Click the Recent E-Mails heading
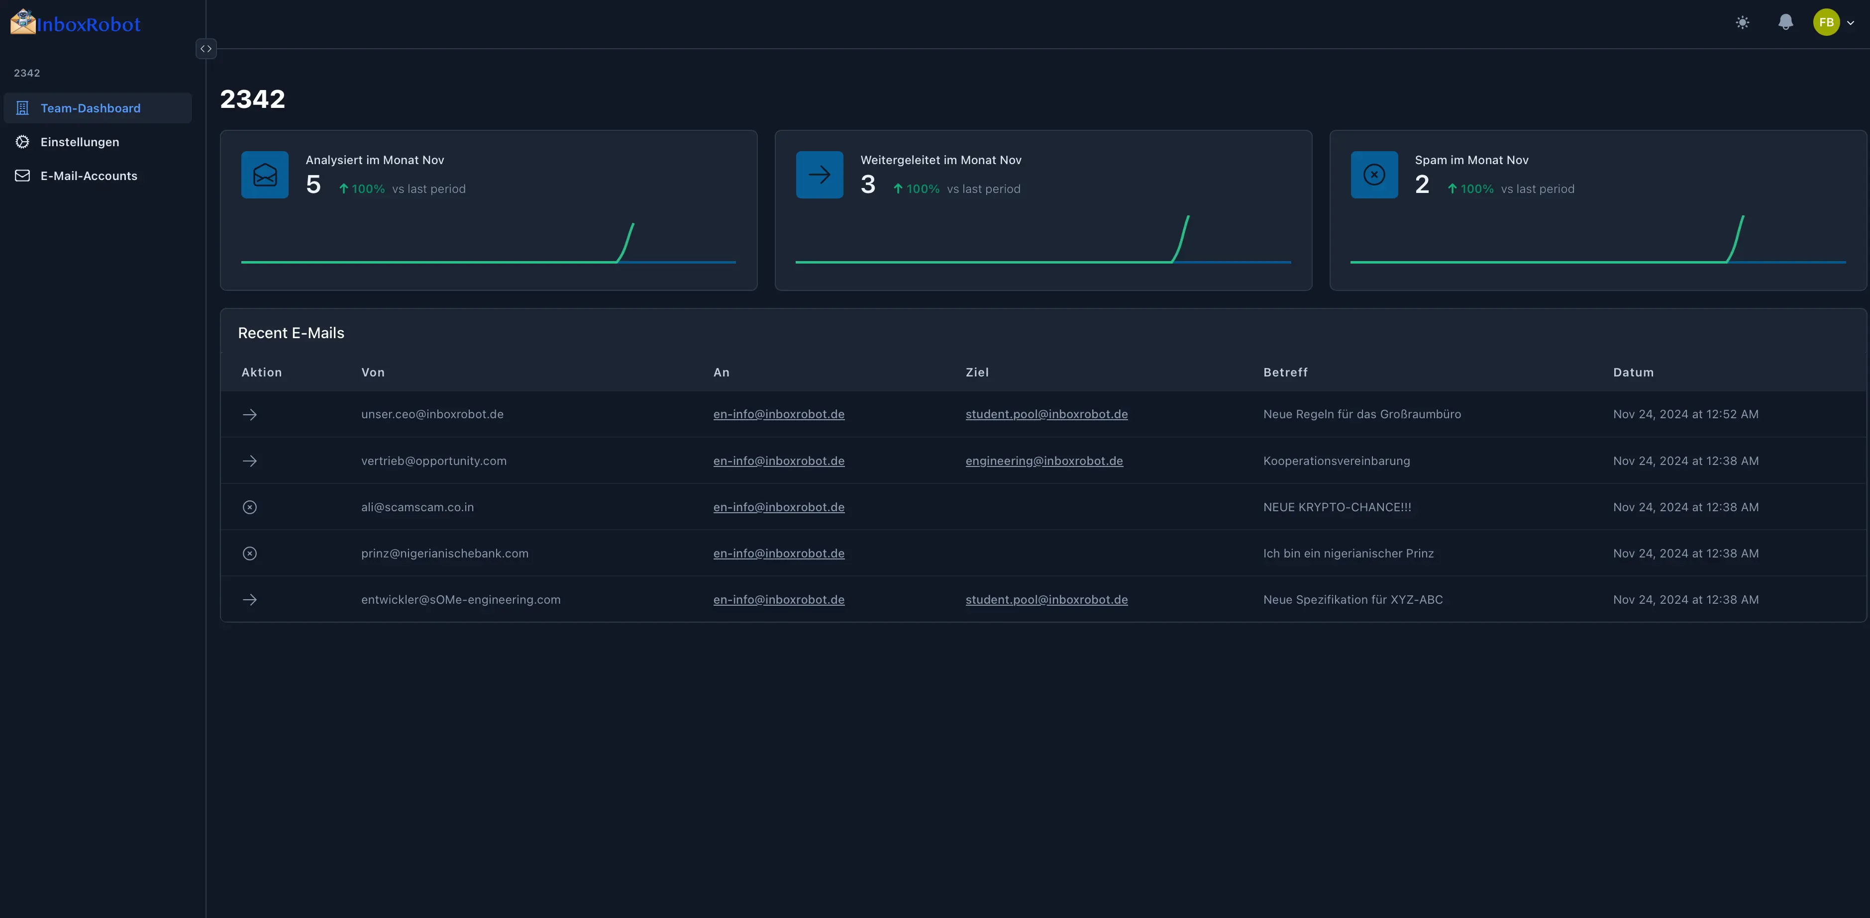Viewport: 1870px width, 918px height. (291, 333)
